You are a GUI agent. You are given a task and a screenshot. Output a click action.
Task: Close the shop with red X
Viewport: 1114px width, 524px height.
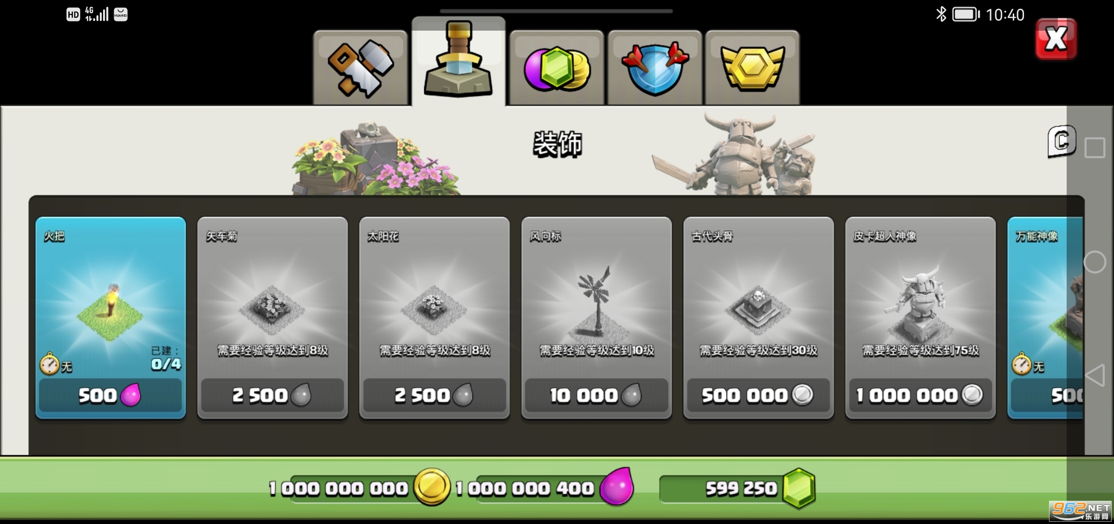click(x=1056, y=39)
